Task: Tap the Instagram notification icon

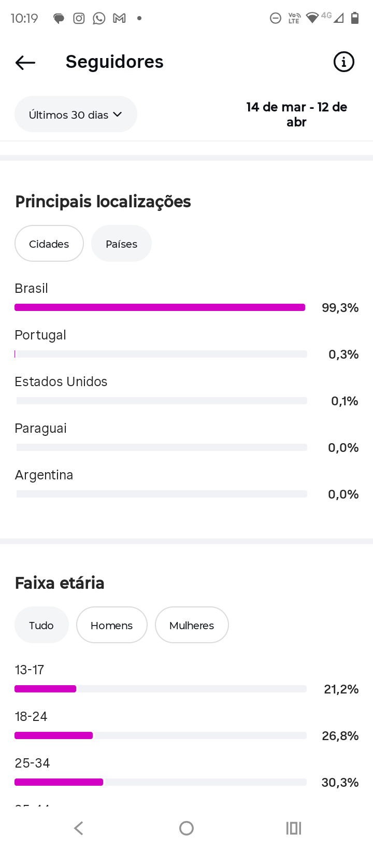Action: [79, 19]
